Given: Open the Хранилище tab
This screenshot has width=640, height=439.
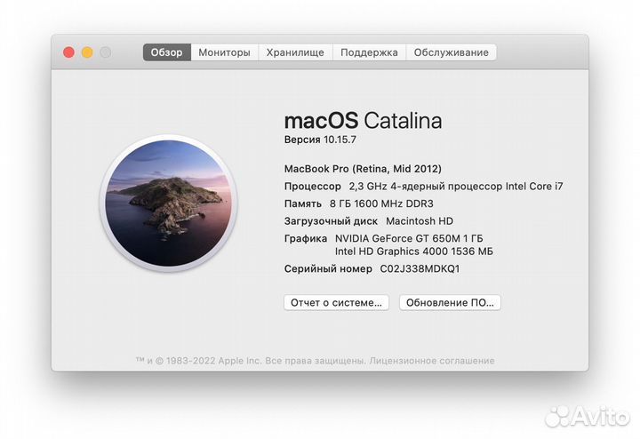Looking at the screenshot, I should click(x=295, y=52).
